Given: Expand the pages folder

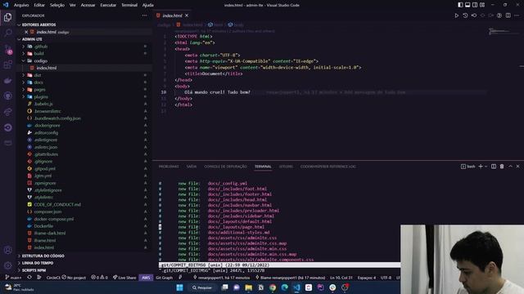Looking at the screenshot, I should point(39,90).
